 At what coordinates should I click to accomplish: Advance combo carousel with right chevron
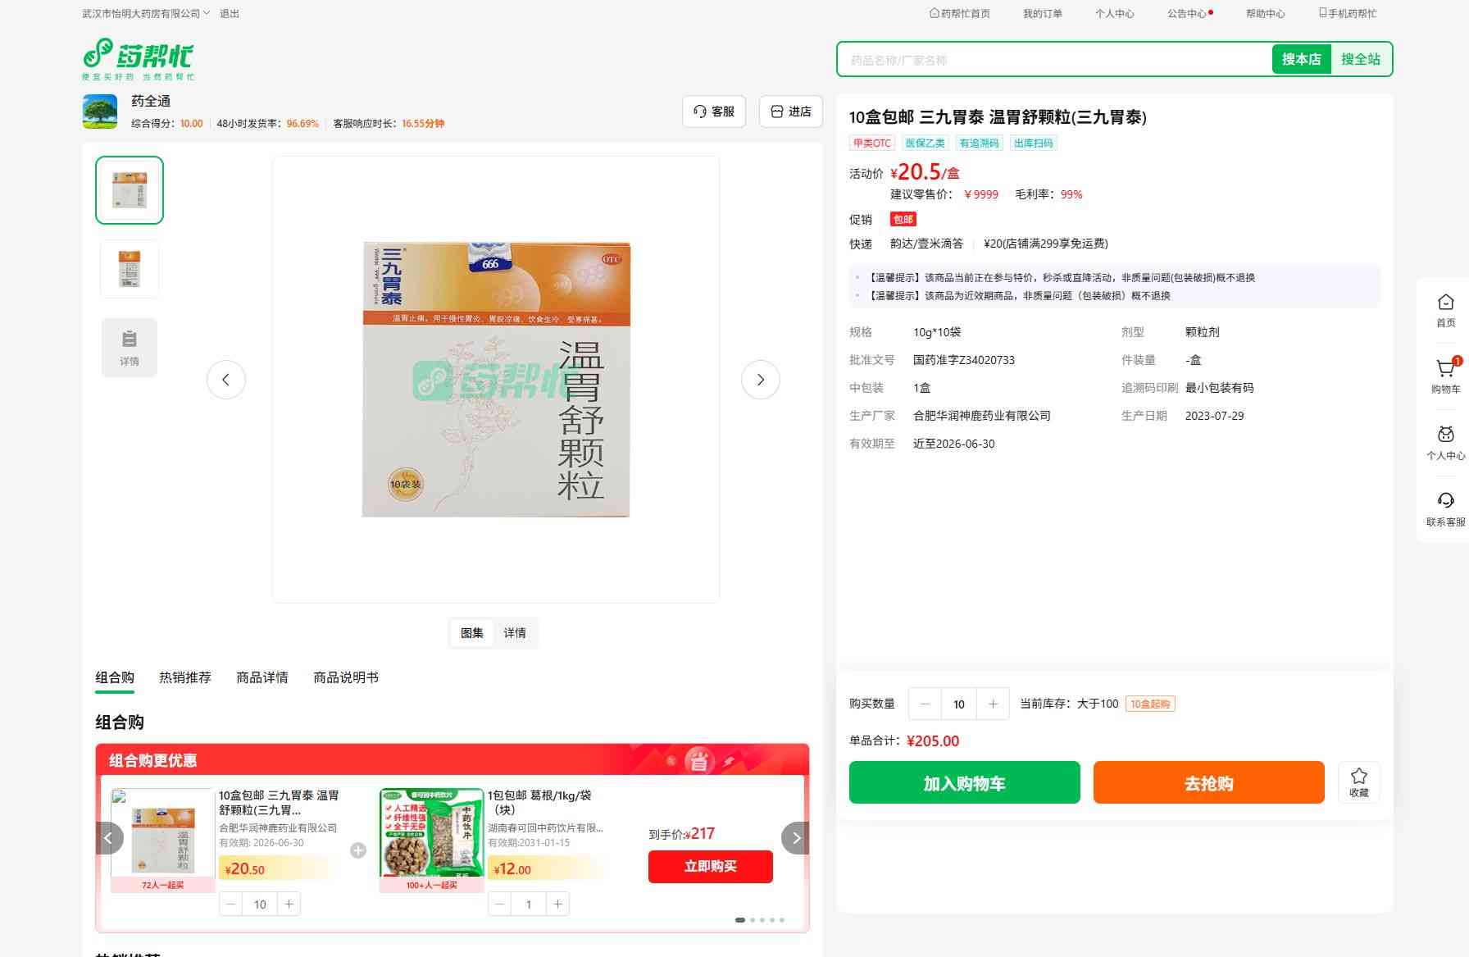795,838
